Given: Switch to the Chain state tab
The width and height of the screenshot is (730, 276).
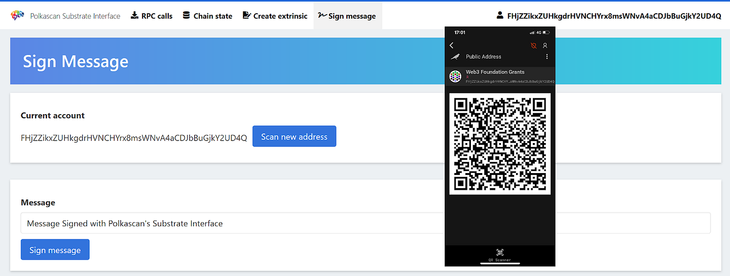Looking at the screenshot, I should tap(207, 16).
